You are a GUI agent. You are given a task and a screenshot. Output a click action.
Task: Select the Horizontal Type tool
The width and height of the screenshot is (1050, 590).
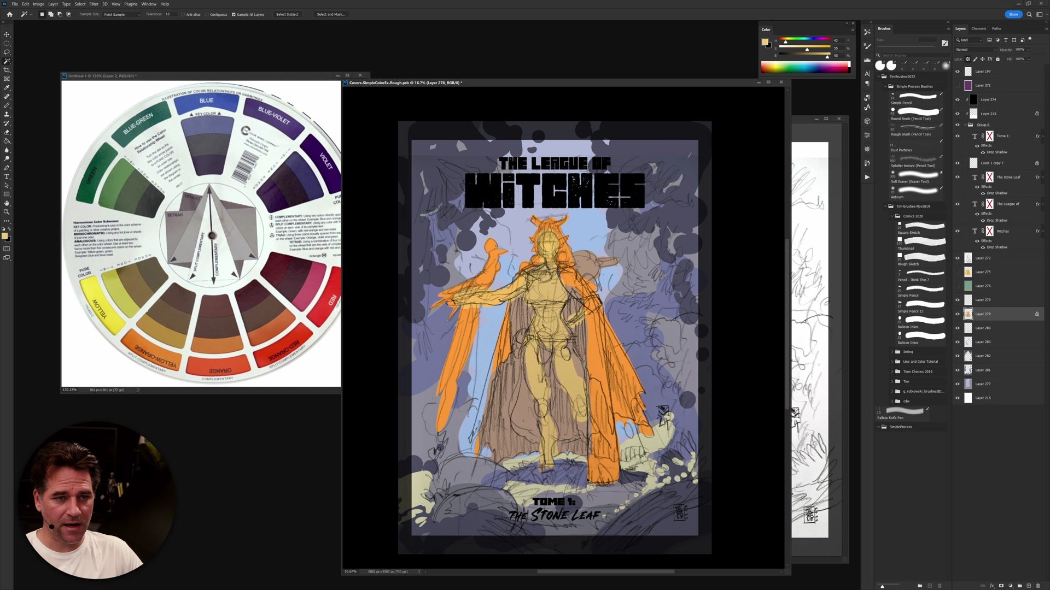pyautogui.click(x=7, y=176)
